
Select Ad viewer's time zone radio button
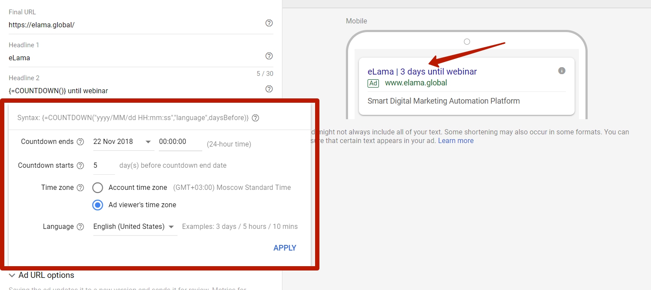coord(98,205)
